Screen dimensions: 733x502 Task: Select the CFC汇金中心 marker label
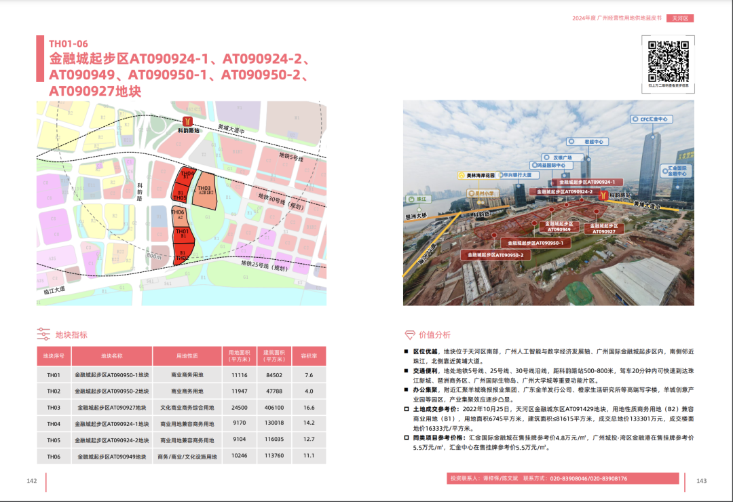(x=652, y=119)
